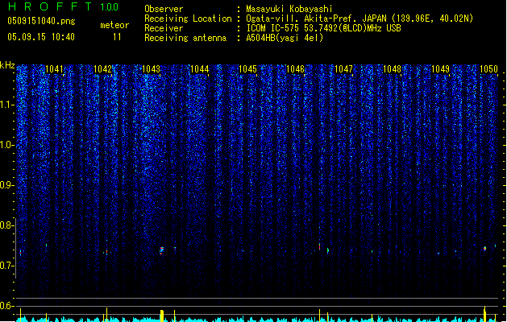Click the HROFFT 1.0.0 title text
This screenshot has width=507, height=322.
64,6
